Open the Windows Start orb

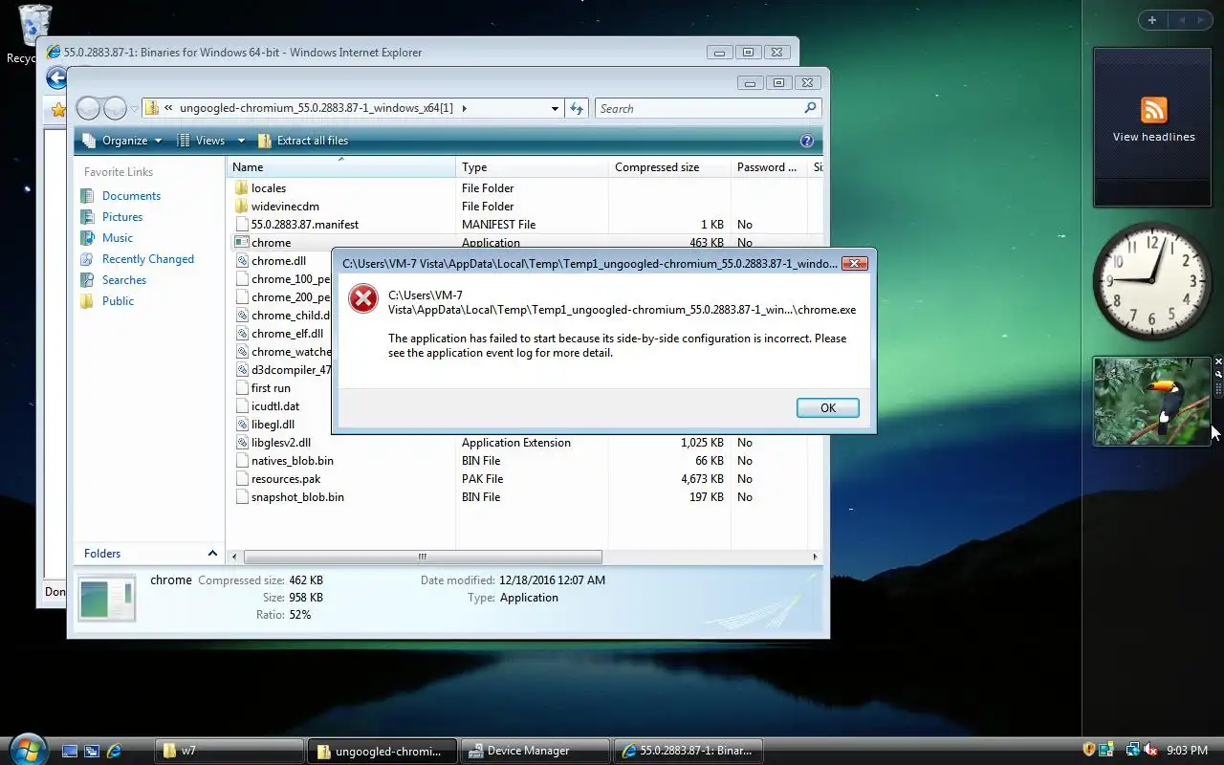pos(26,750)
